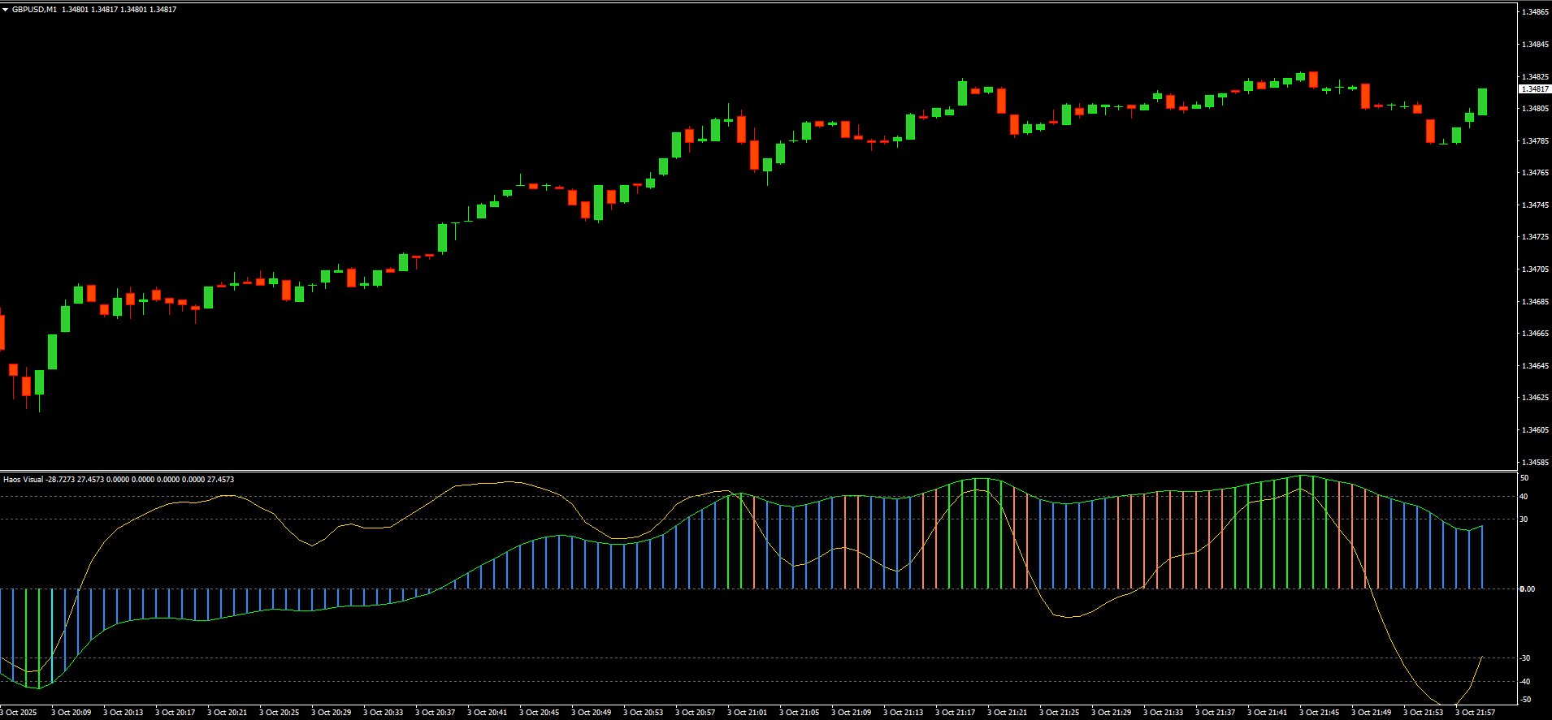
Task: Select the 1.34865 price axis label
Action: point(1534,12)
